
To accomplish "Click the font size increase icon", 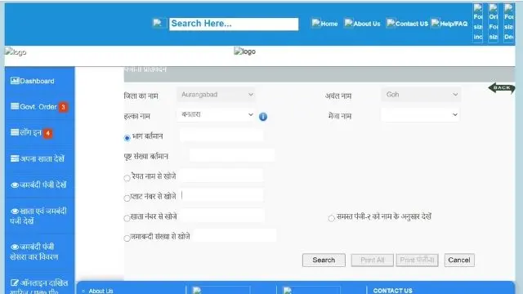I will point(477,23).
